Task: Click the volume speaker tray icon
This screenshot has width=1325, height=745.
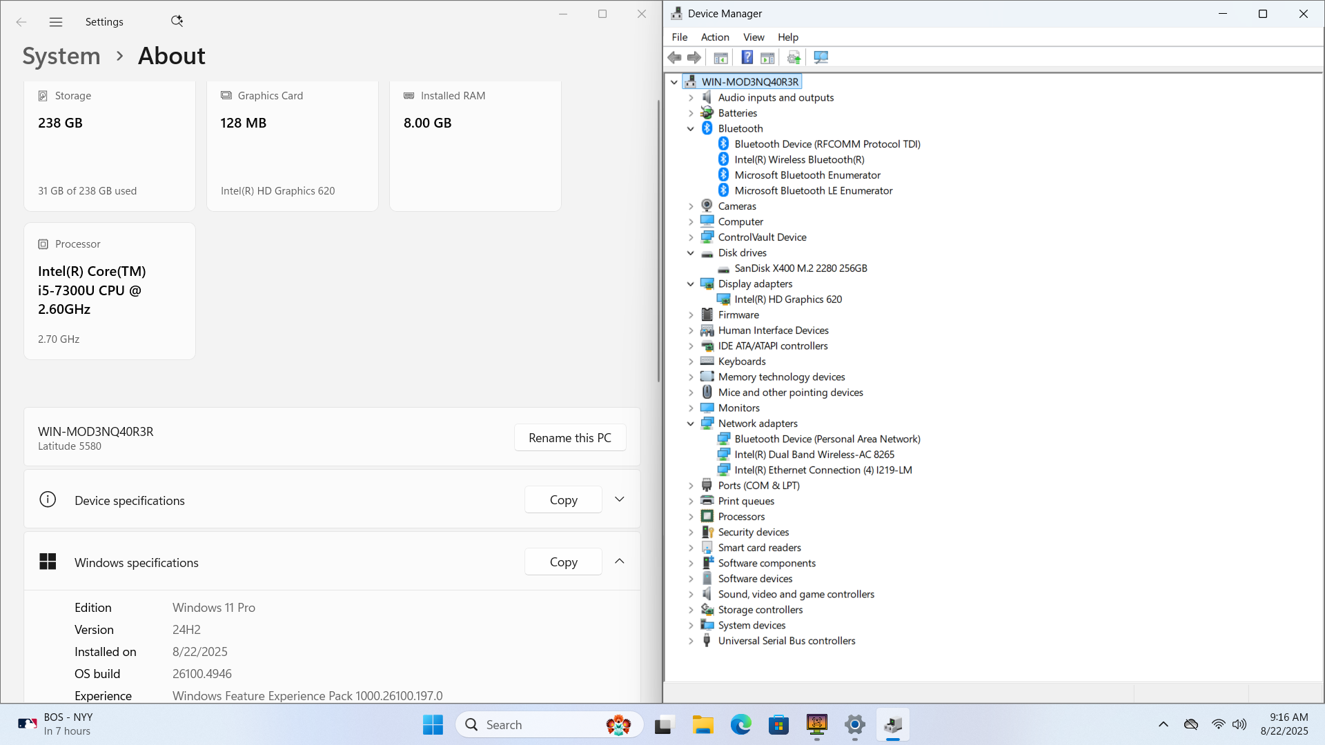Action: (x=1239, y=724)
